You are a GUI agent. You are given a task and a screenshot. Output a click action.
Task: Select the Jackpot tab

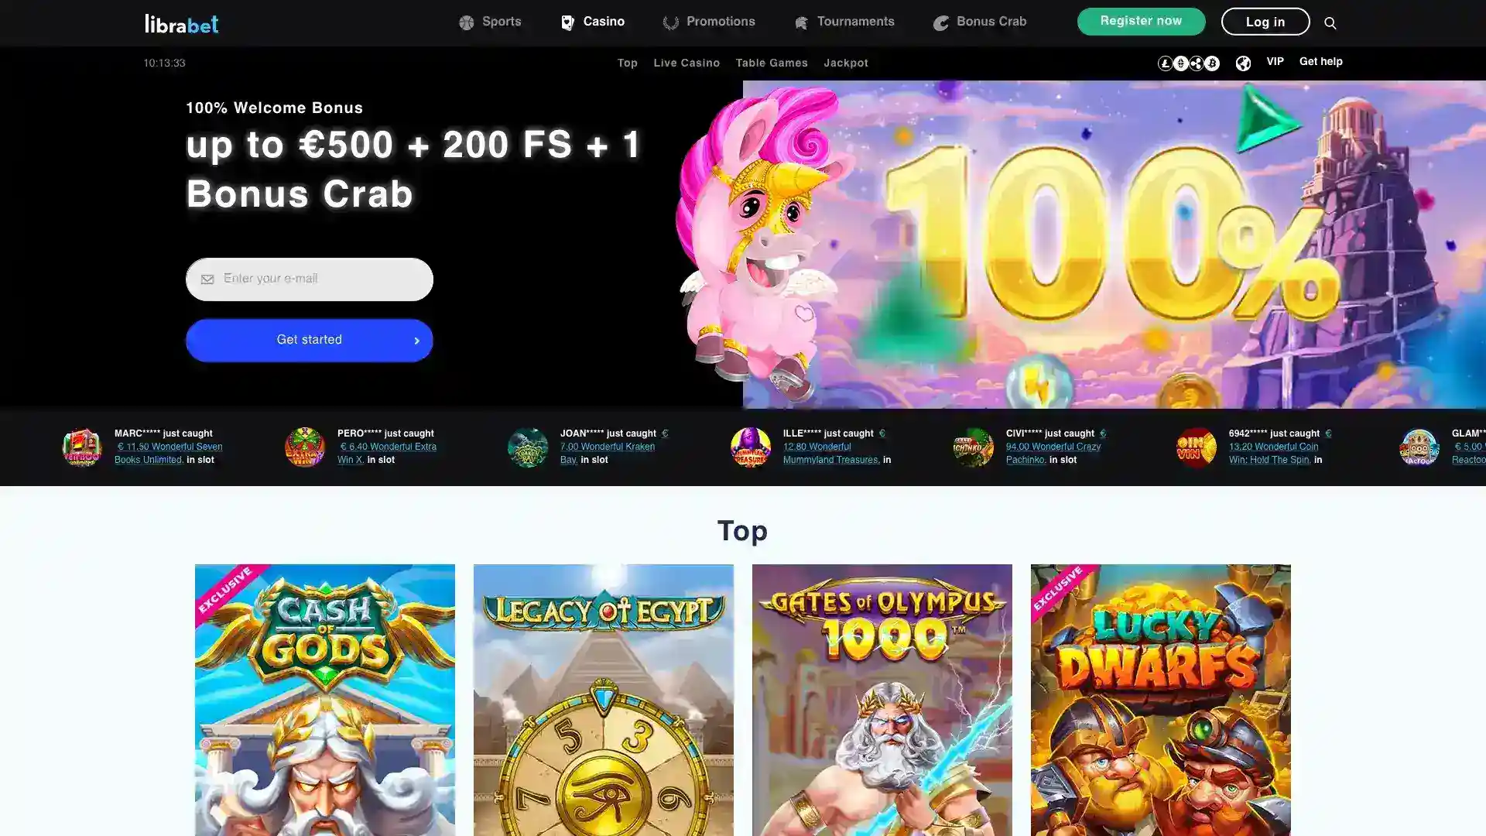(x=846, y=63)
